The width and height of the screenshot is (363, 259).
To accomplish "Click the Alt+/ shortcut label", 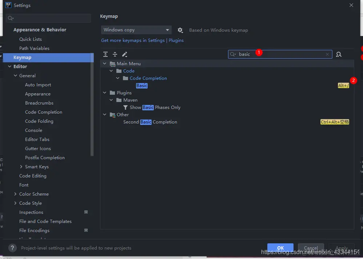I will point(343,86).
